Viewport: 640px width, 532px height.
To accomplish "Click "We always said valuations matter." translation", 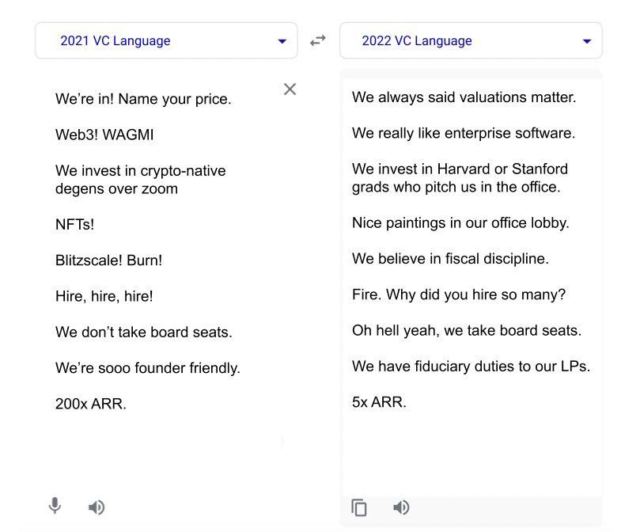I will [x=464, y=97].
